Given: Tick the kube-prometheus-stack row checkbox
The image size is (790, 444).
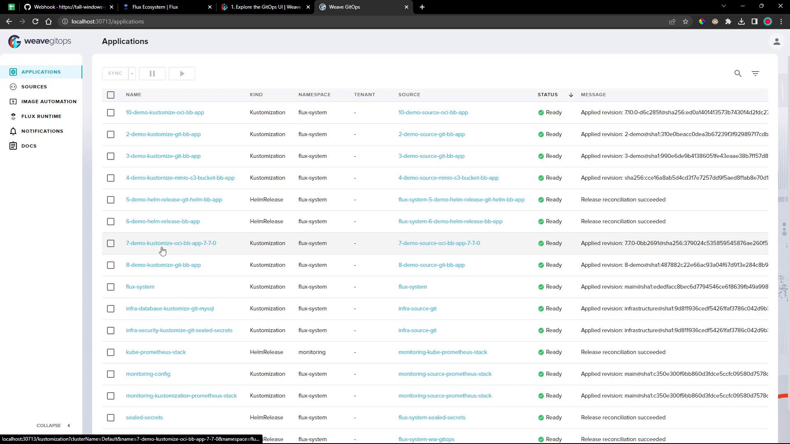Looking at the screenshot, I should [x=111, y=352].
